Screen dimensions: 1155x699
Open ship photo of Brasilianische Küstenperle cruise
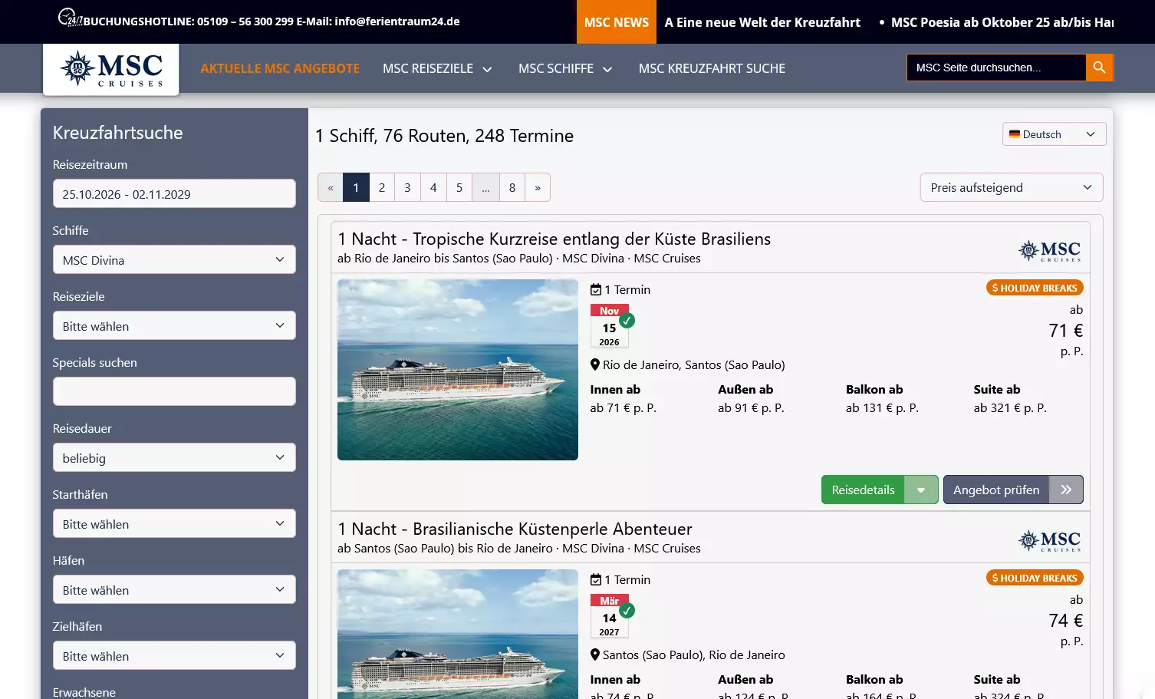pos(458,634)
